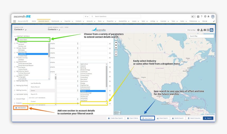Open the Search For Contacts dropdown
Image resolution: width=227 pixels, height=134 pixels.
click(x=19, y=29)
